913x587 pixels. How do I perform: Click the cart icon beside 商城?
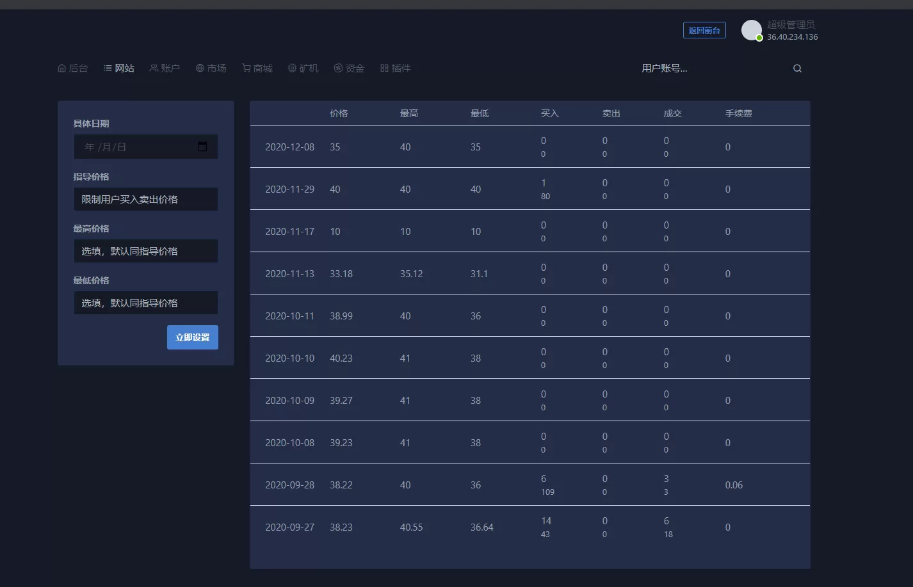(246, 68)
